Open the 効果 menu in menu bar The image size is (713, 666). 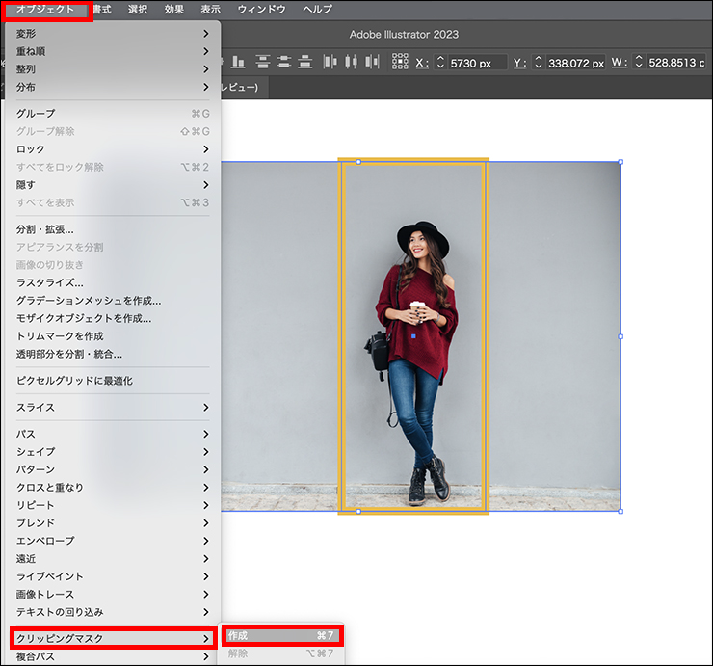tap(174, 10)
